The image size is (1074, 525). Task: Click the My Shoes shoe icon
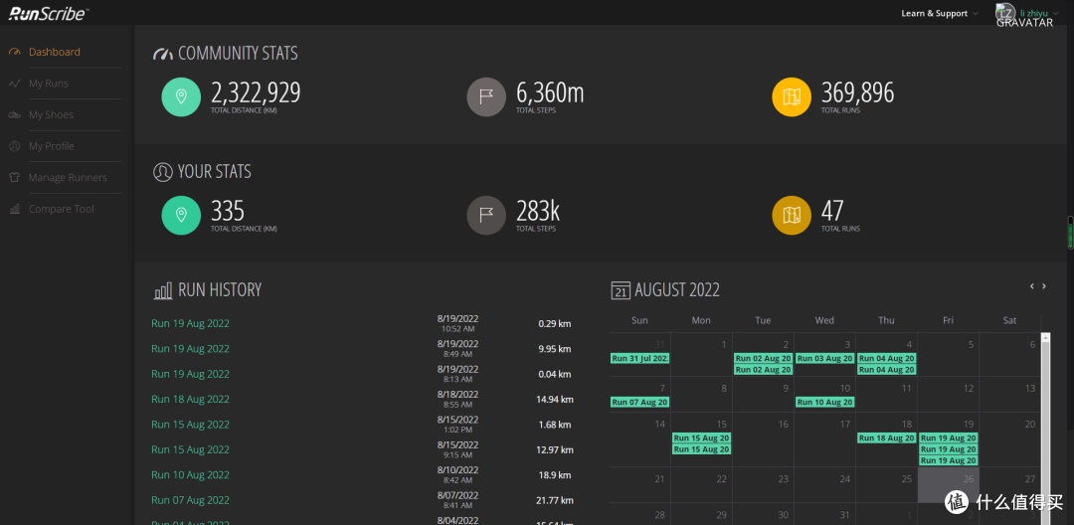14,115
